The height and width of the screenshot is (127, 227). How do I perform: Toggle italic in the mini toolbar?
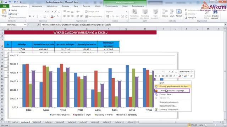(159, 76)
